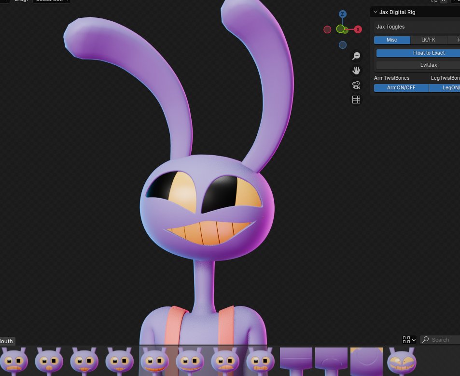
Task: Switch perspective/orthographic with the grid icon
Action: 356,100
